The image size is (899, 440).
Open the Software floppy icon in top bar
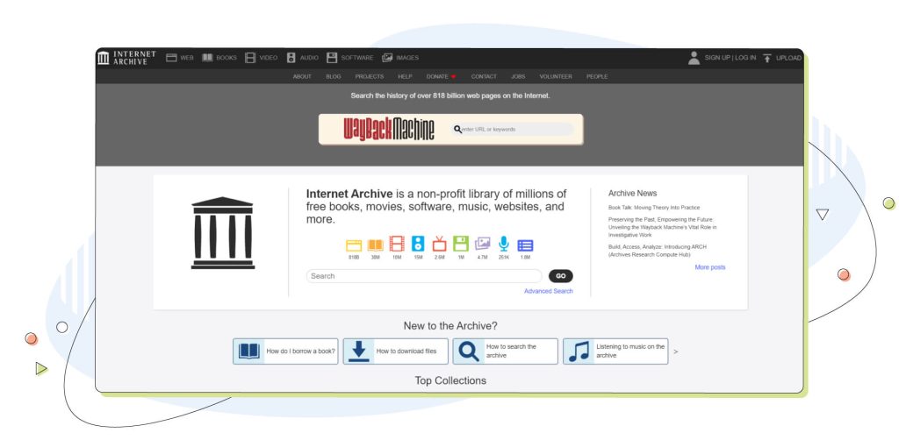(x=332, y=58)
